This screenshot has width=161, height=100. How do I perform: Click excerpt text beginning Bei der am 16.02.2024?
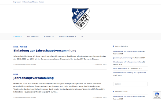pyautogui.click(x=59, y=88)
